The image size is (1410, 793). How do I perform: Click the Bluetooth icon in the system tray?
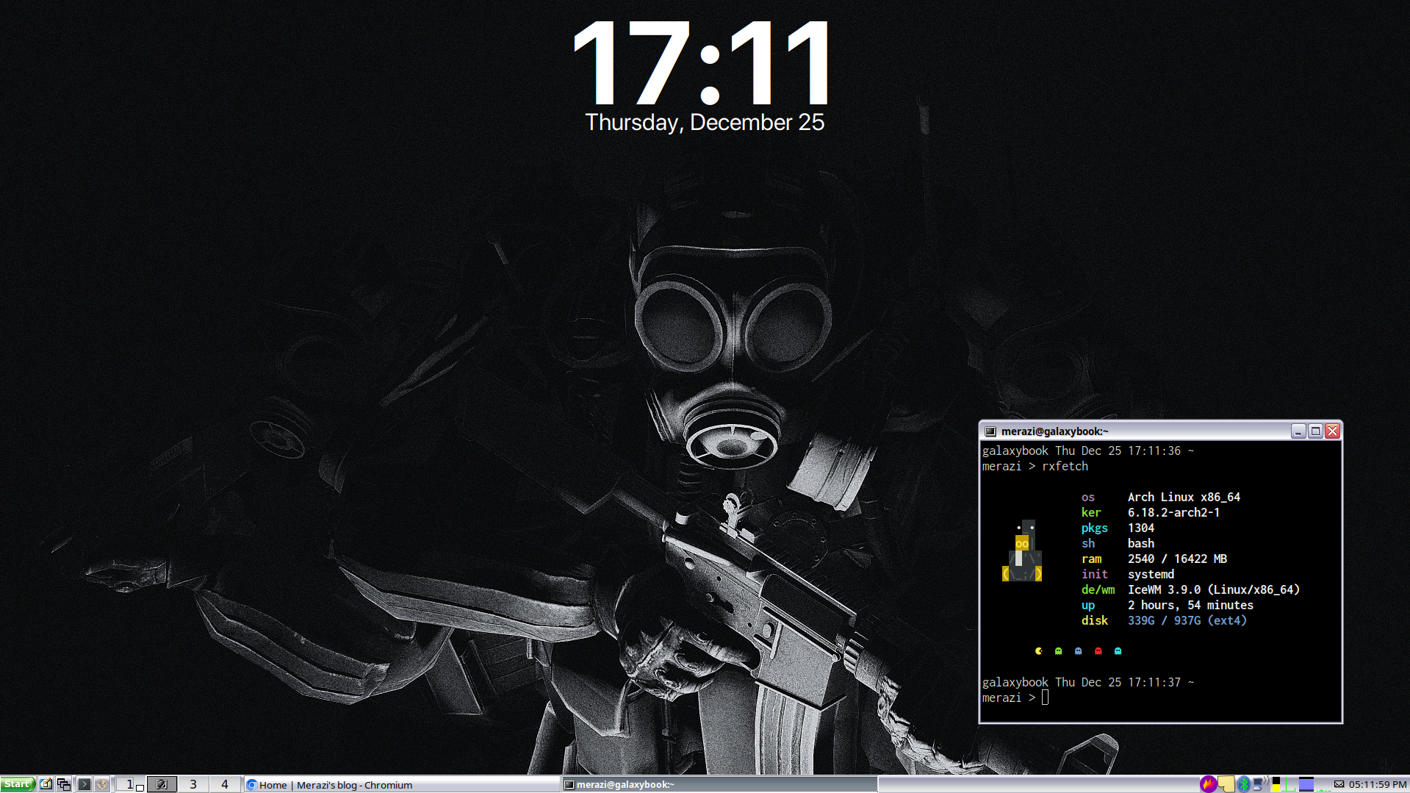click(x=1244, y=784)
